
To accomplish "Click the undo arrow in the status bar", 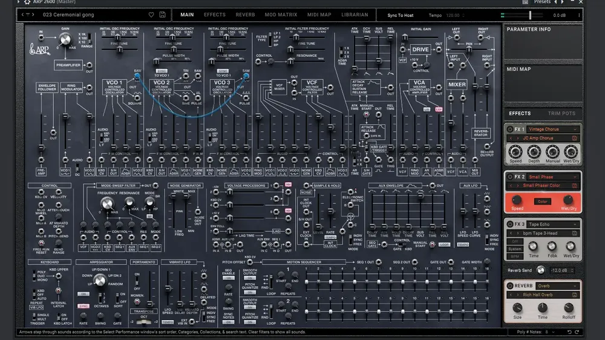I will coord(569,332).
